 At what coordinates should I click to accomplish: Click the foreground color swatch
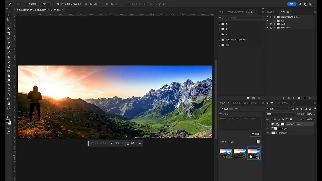(x=8, y=121)
